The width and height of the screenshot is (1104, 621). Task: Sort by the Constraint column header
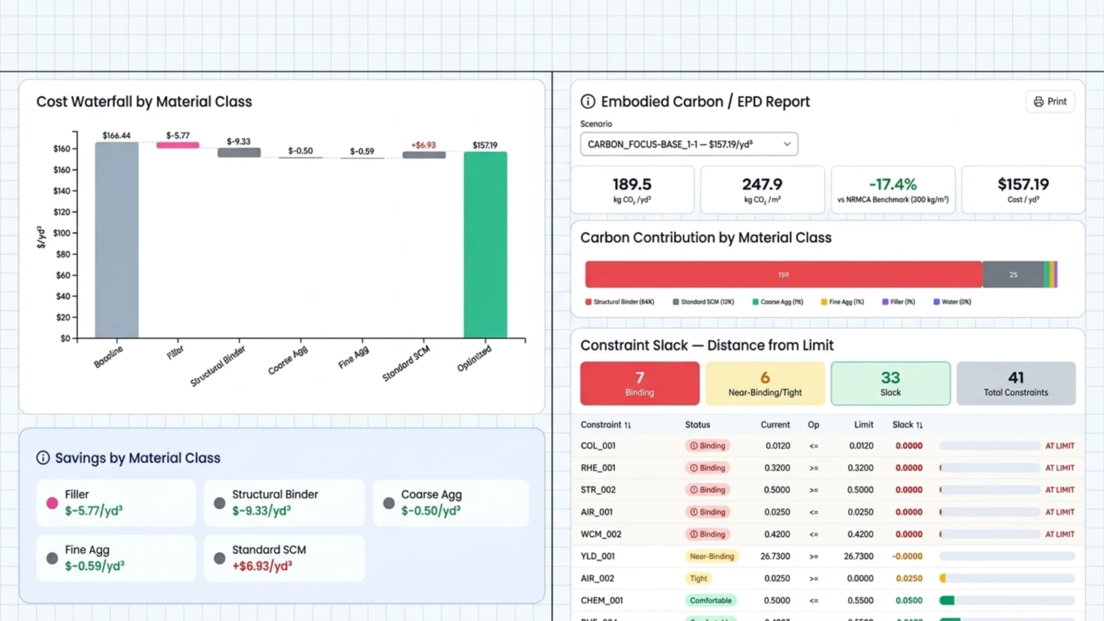[605, 425]
